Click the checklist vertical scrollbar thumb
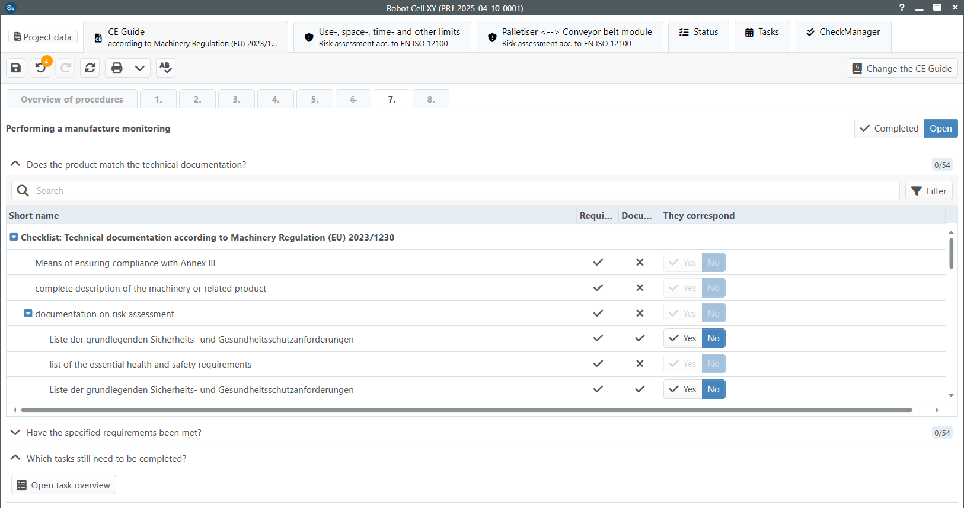The image size is (964, 508). pyautogui.click(x=951, y=253)
